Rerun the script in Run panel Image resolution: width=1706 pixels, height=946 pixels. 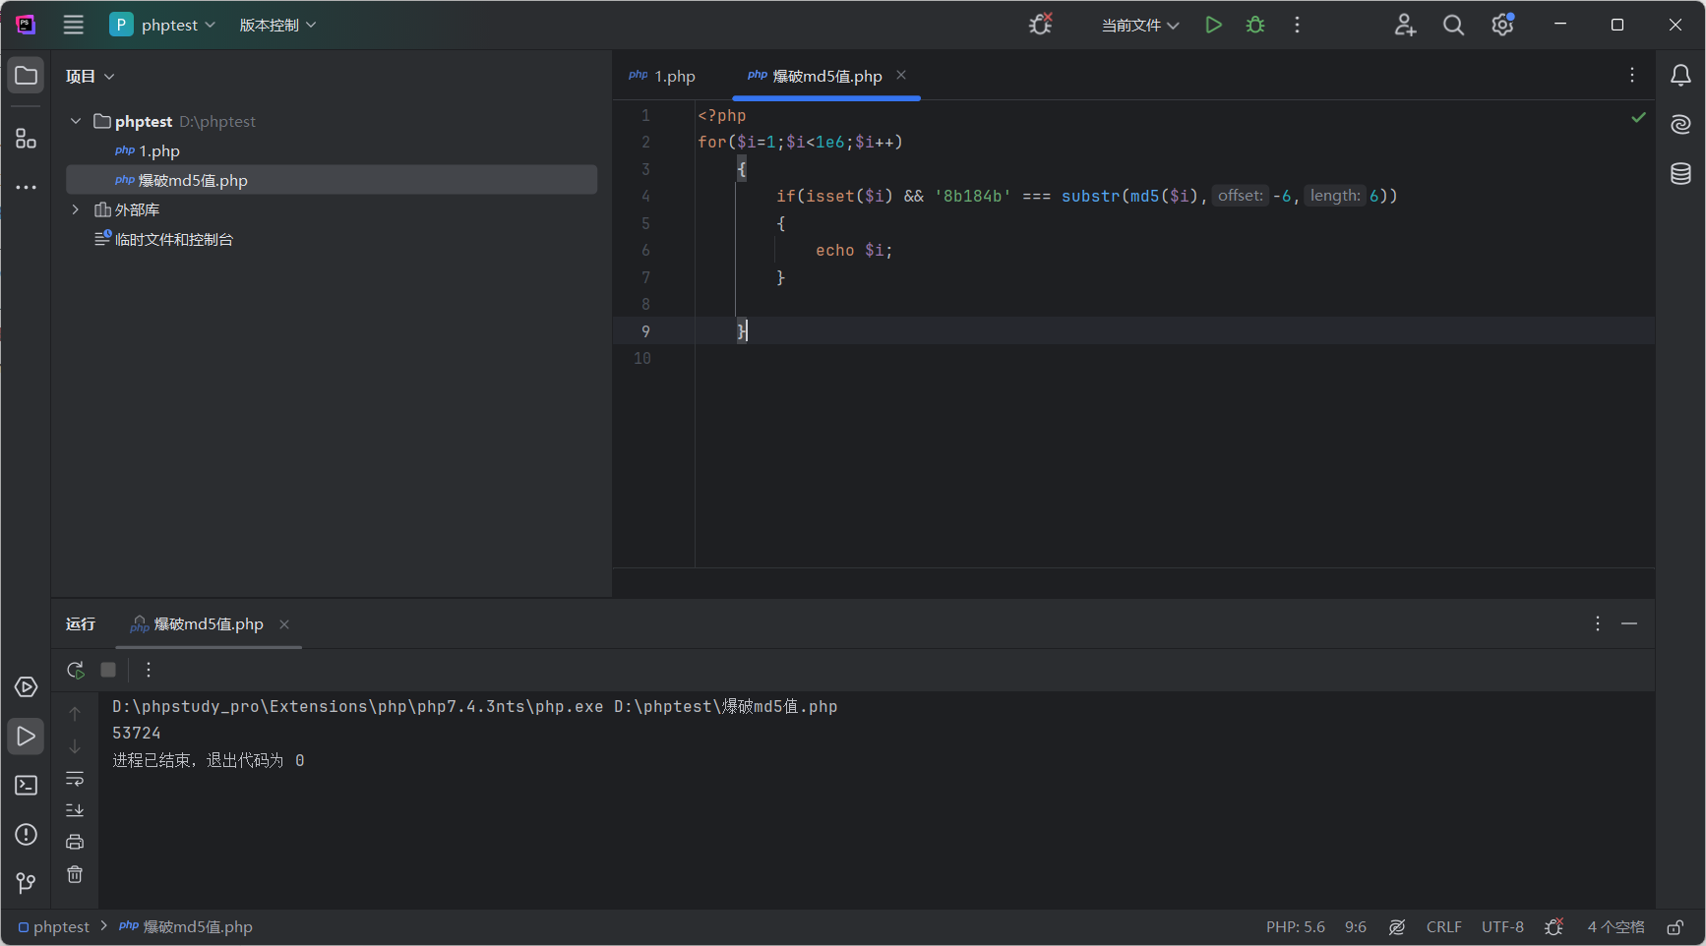[x=75, y=670]
